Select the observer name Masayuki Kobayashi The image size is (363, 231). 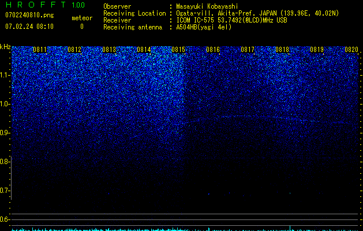(x=207, y=7)
